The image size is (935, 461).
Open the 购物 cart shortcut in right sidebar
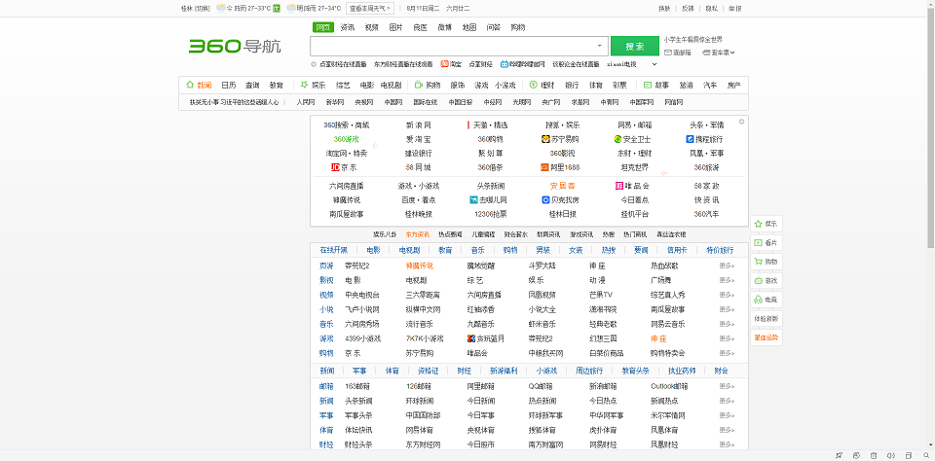click(767, 262)
